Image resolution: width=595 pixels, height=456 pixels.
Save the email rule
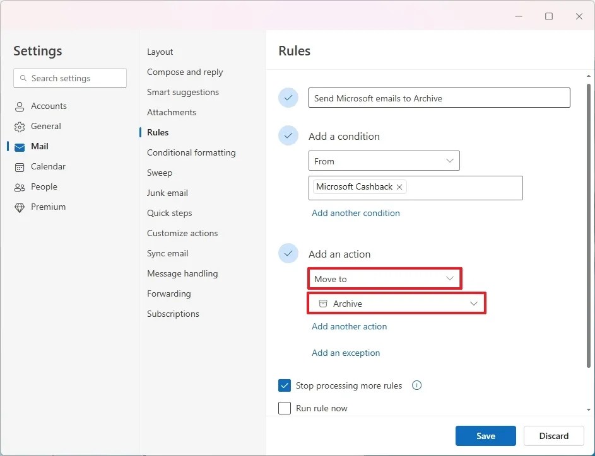pyautogui.click(x=485, y=435)
